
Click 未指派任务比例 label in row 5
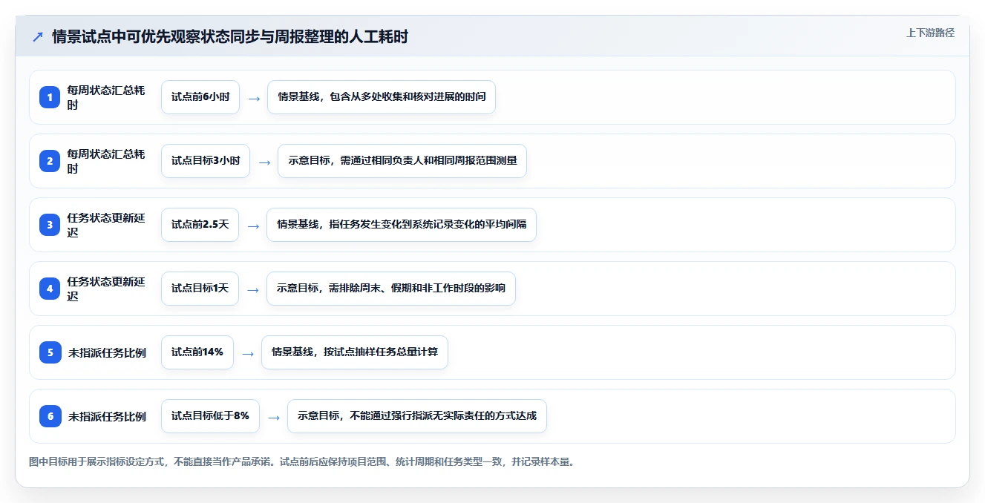pyautogui.click(x=107, y=352)
